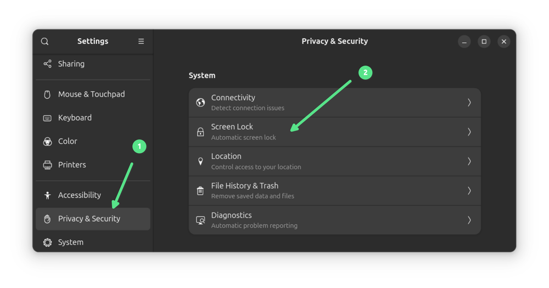Screen dimensions: 549x288
Task: Click the Screen Lock padlock icon
Action: pyautogui.click(x=200, y=132)
